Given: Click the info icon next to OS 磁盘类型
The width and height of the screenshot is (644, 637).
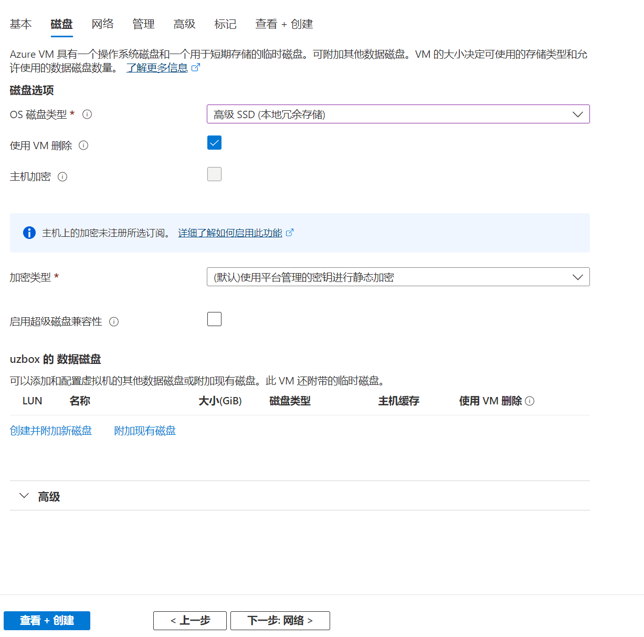Looking at the screenshot, I should (x=87, y=114).
